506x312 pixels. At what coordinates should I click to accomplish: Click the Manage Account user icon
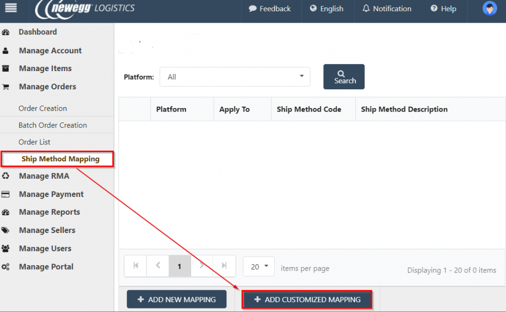point(7,50)
